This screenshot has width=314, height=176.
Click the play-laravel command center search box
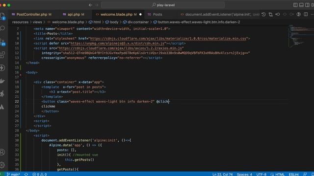pyautogui.click(x=163, y=5)
